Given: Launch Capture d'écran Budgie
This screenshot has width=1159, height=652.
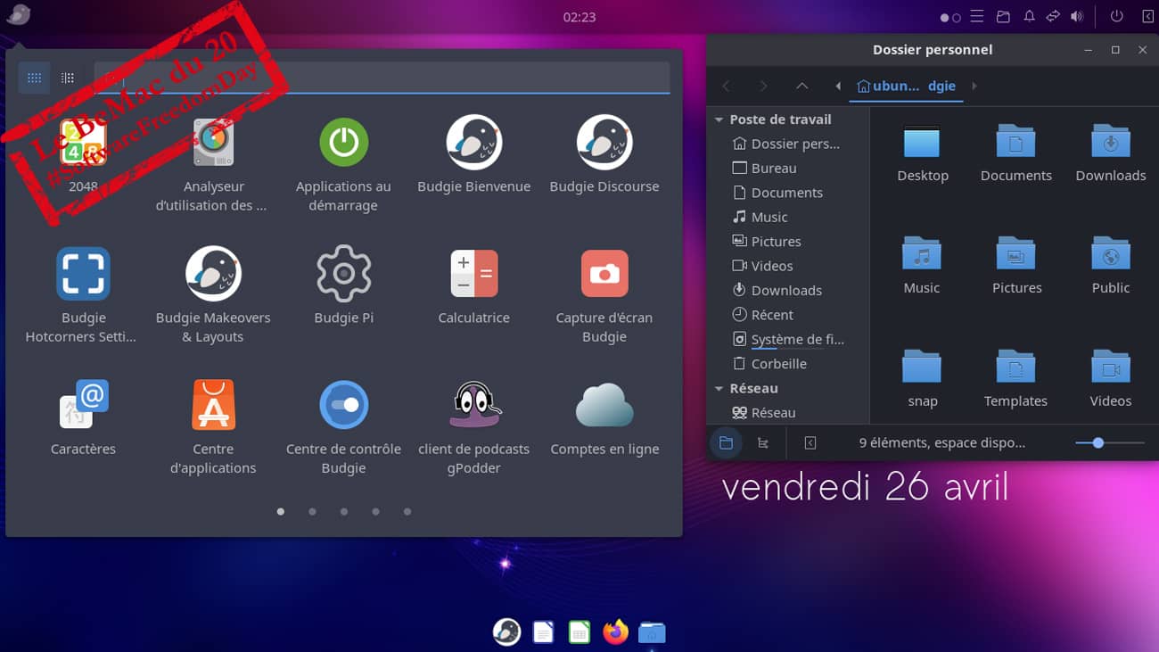Looking at the screenshot, I should tap(604, 296).
